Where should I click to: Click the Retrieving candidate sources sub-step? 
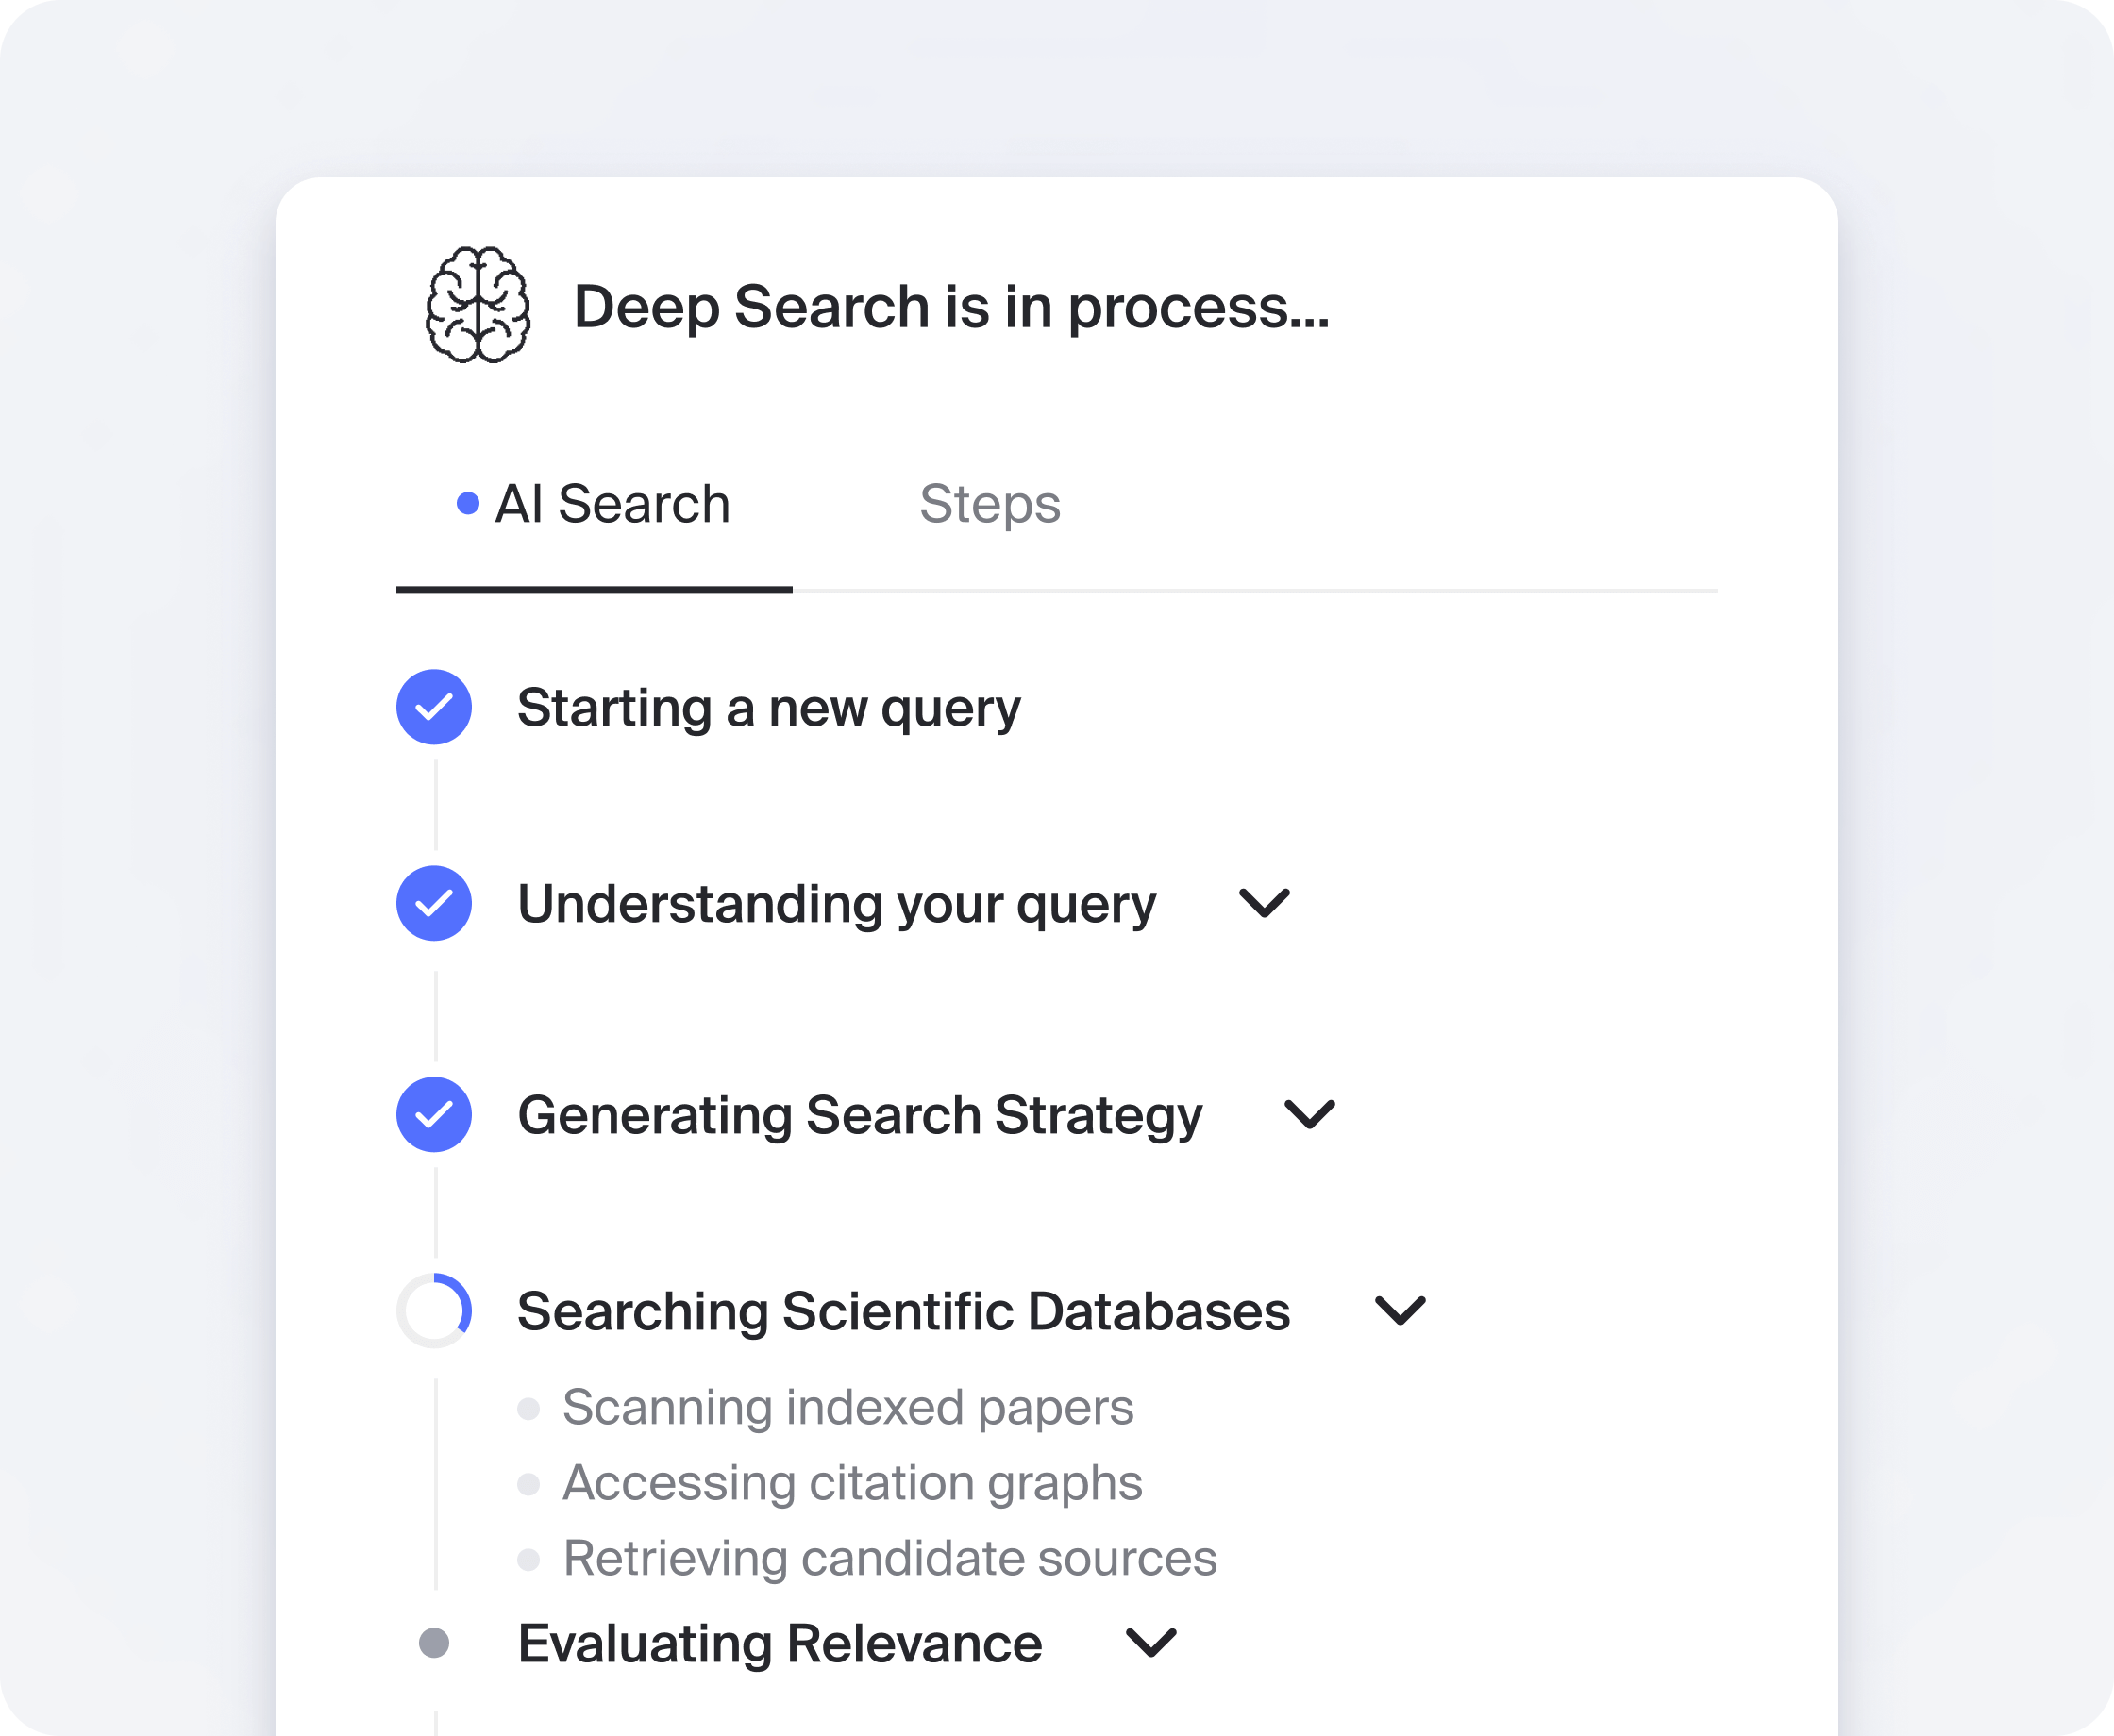[x=890, y=1558]
